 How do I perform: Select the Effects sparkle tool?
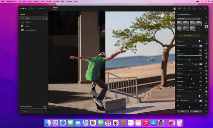point(206,30)
